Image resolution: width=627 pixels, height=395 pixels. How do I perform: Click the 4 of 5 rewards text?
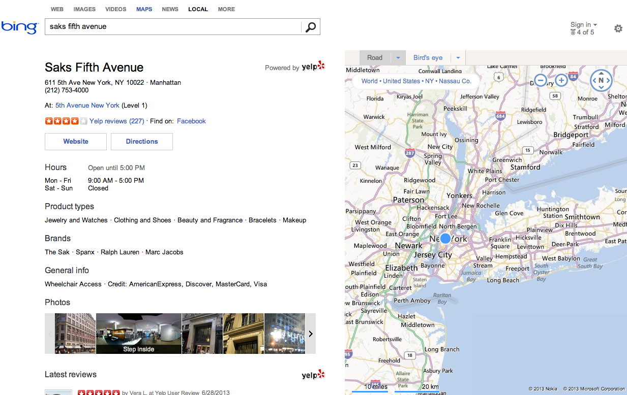point(585,32)
